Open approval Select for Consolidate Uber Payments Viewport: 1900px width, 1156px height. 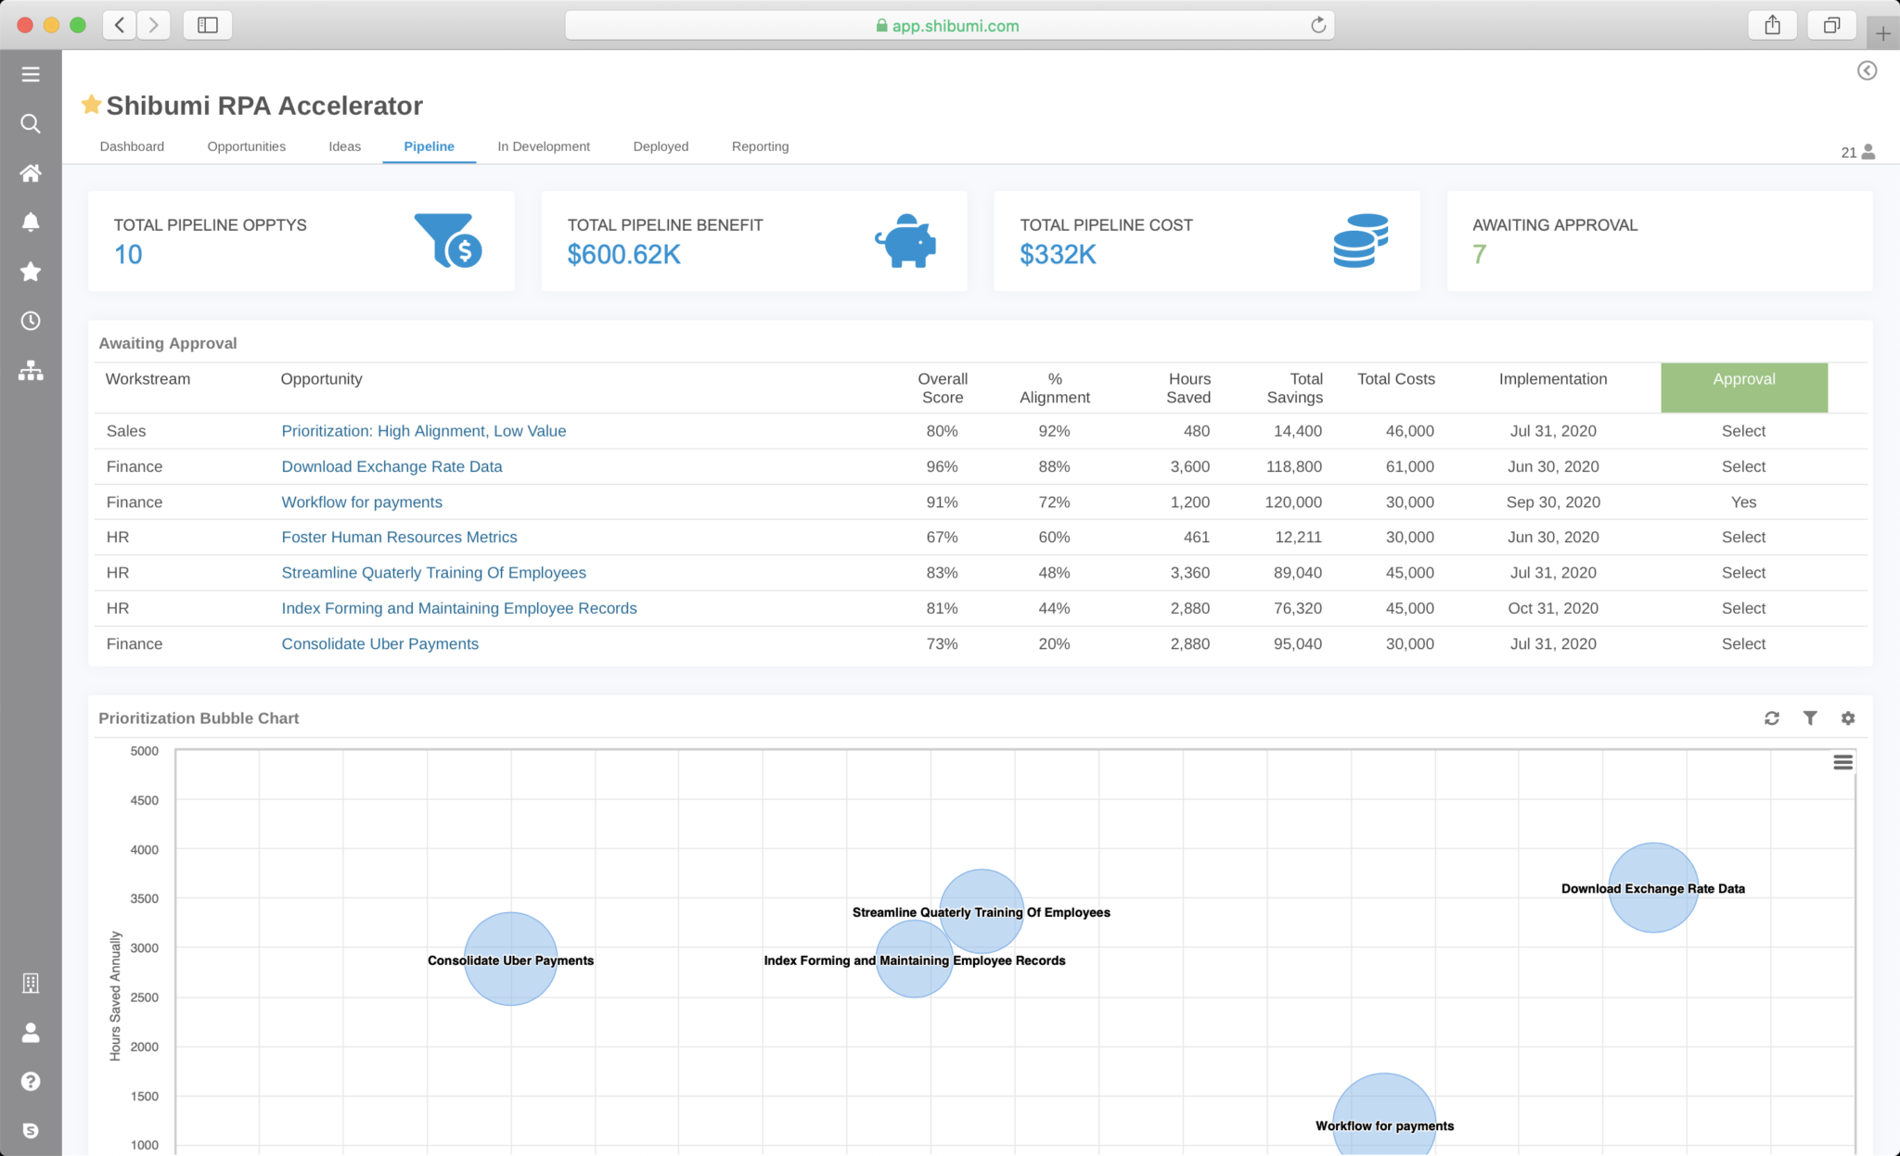click(1743, 643)
